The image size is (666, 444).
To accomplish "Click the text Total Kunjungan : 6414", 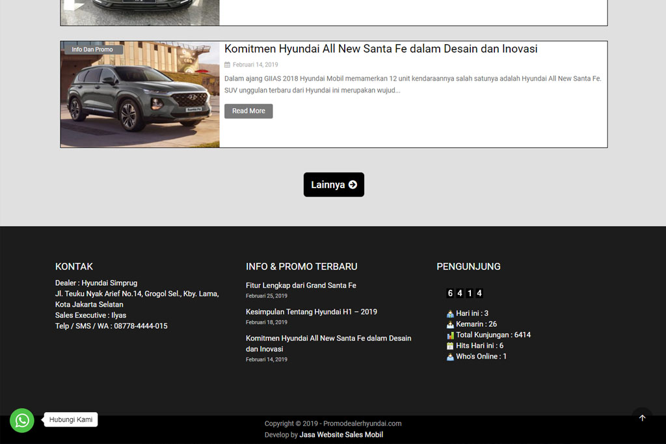I will click(493, 335).
